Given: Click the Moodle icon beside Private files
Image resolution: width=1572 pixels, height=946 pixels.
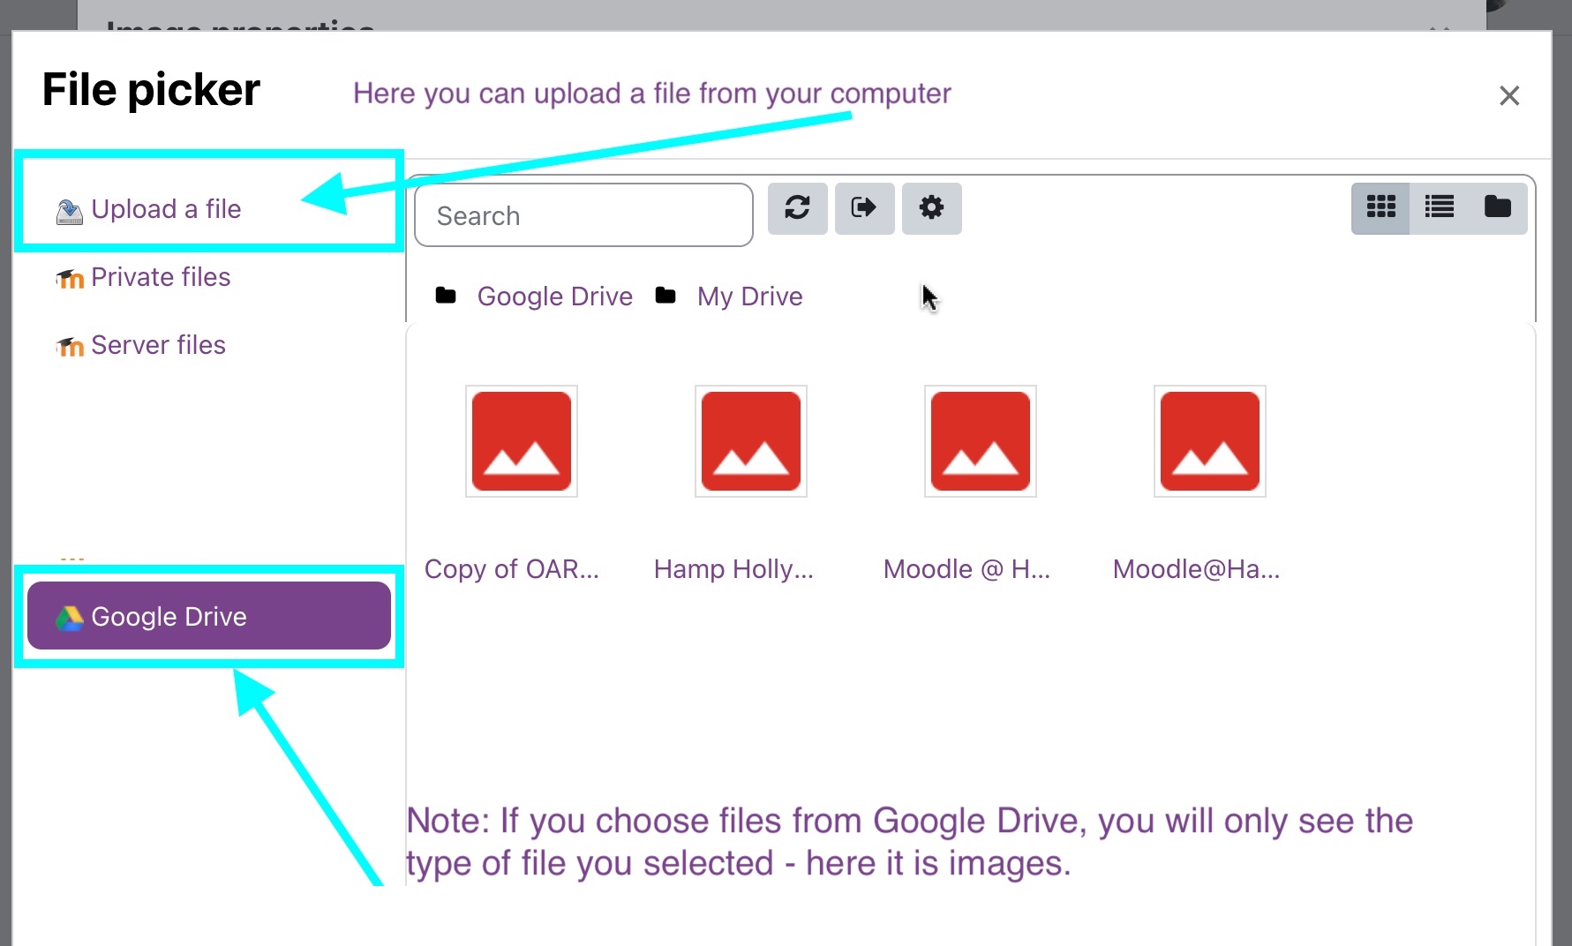Looking at the screenshot, I should [70, 279].
